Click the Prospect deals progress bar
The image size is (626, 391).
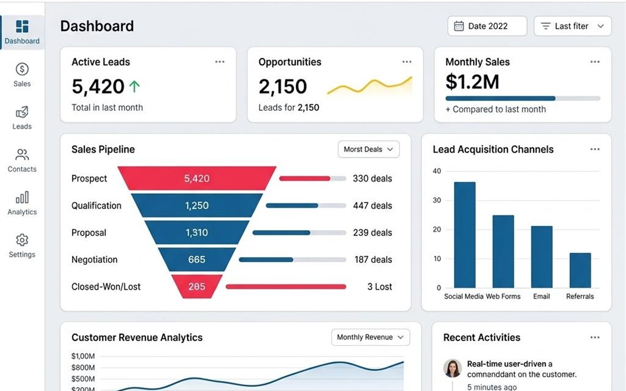tap(312, 178)
